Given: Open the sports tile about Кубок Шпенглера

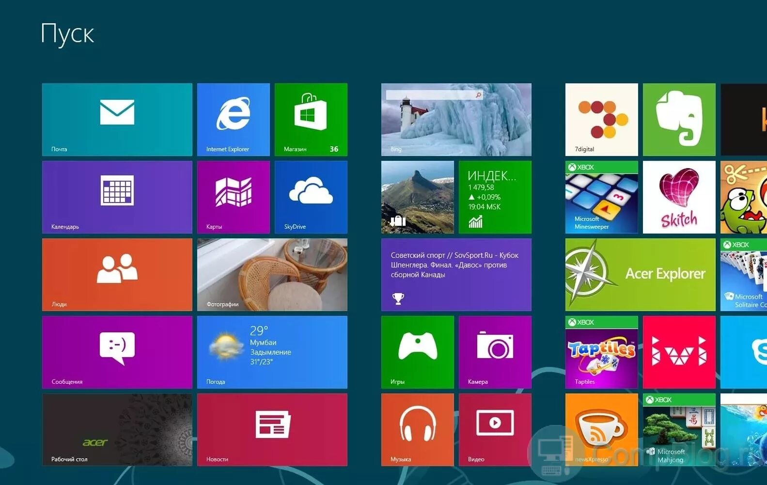Looking at the screenshot, I should tap(456, 275).
